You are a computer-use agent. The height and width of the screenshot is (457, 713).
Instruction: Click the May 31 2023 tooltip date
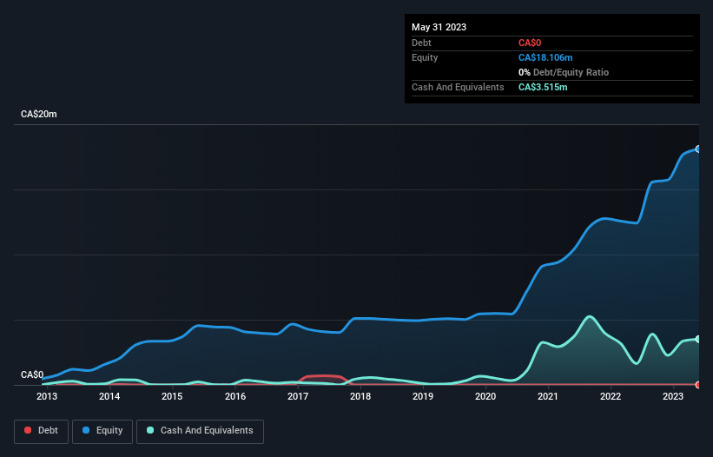pos(439,27)
